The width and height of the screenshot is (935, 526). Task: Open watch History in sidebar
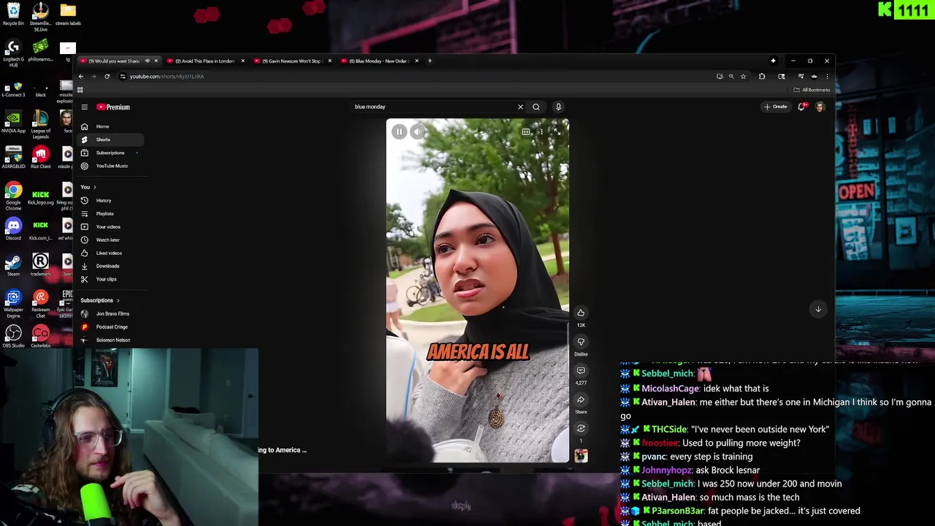pos(112,200)
